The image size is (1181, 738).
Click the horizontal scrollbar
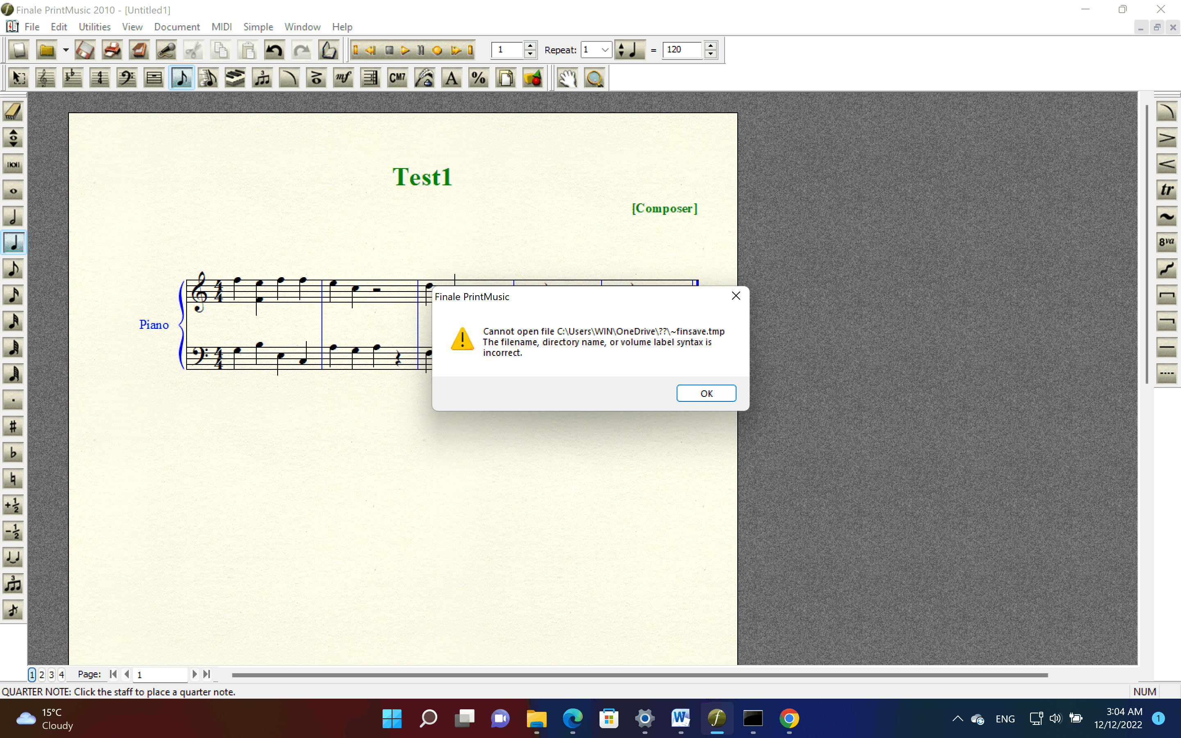pos(639,675)
